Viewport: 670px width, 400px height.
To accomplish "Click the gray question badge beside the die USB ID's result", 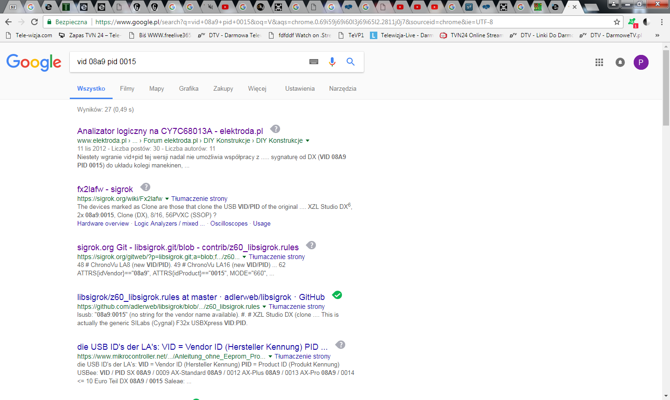I will (x=341, y=345).
